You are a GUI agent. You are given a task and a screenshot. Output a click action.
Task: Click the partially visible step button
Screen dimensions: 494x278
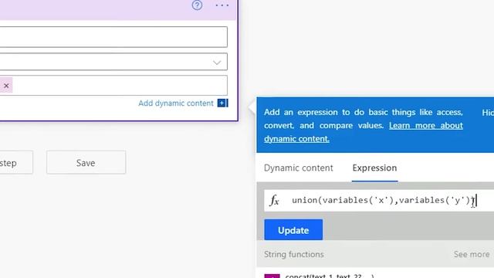click(15, 162)
